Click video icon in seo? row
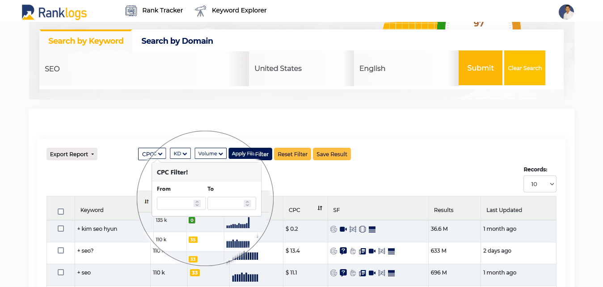Screen dimensions: 603x287 coord(372,251)
